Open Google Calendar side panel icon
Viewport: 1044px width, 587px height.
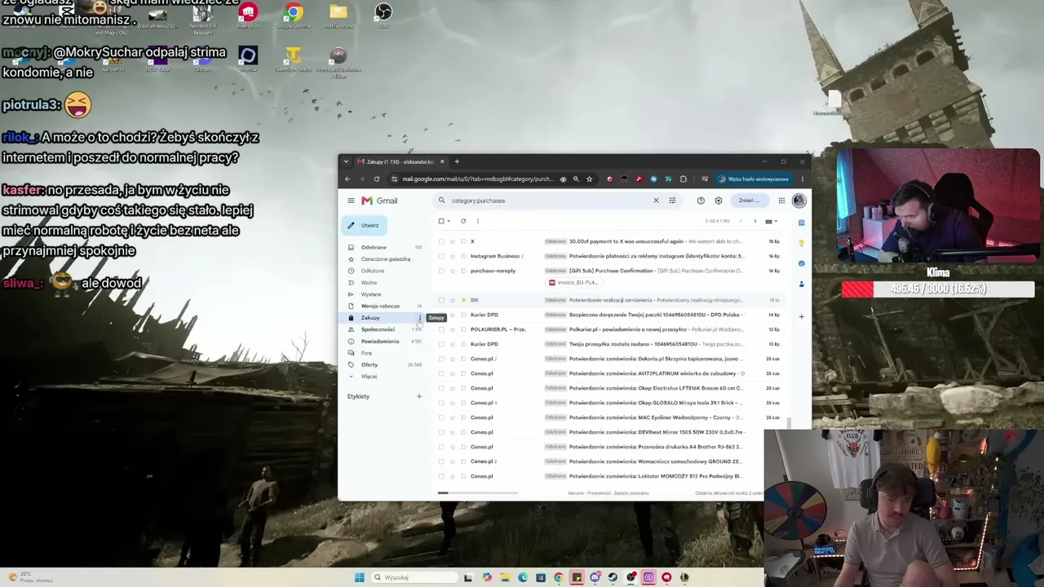point(802,223)
